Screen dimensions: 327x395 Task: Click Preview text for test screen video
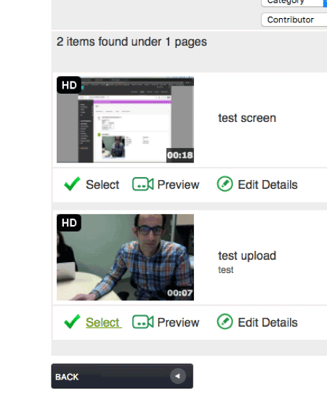point(178,184)
